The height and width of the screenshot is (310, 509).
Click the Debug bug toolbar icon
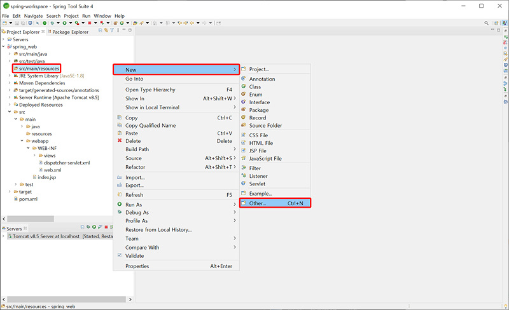click(x=52, y=23)
